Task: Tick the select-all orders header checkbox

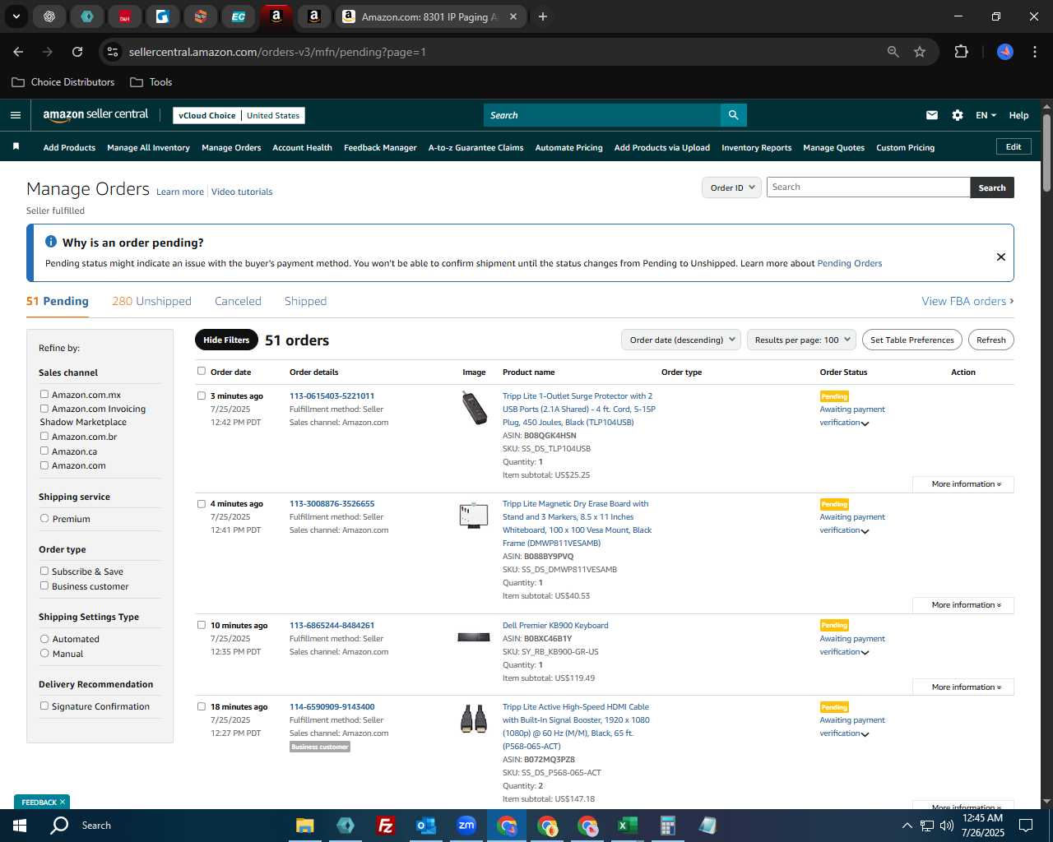Action: pos(202,371)
